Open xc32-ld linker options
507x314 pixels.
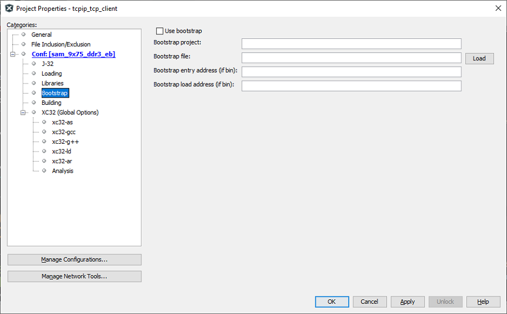coord(61,152)
